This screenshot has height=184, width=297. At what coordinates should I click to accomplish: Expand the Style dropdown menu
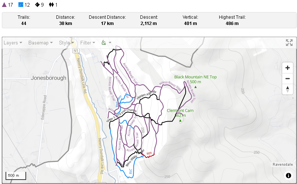(x=66, y=43)
